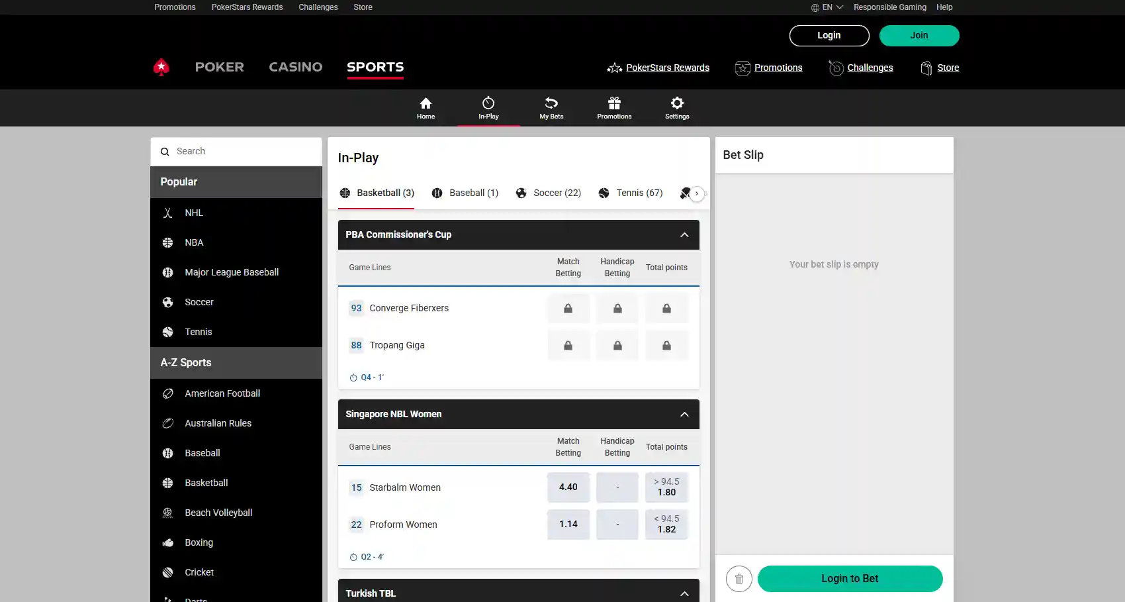Select over 94.5 total points at 1.80
The image size is (1125, 602).
666,487
